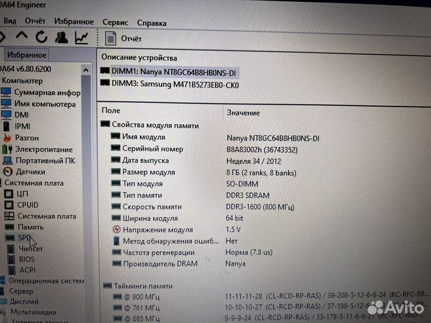Click the Системная плата motherboard child icon
431x323 pixels.
[x=10, y=216]
